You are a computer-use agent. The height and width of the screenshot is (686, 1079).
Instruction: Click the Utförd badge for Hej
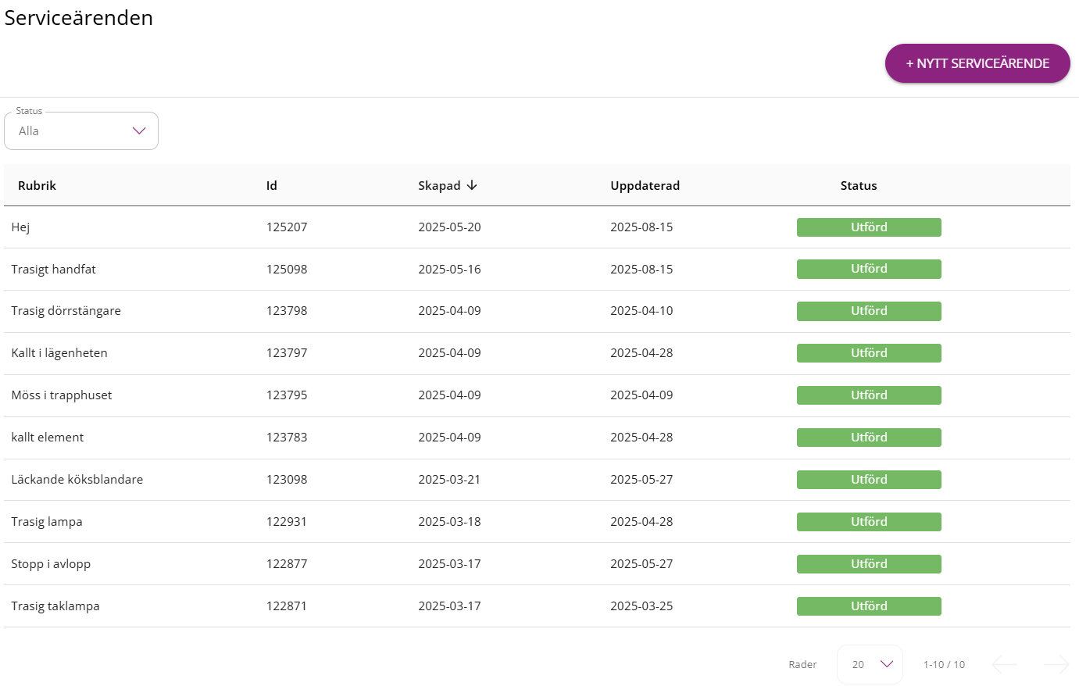tap(869, 227)
